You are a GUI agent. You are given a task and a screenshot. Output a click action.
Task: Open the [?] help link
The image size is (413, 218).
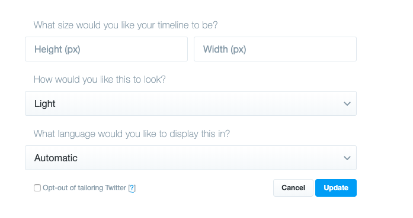pos(132,188)
